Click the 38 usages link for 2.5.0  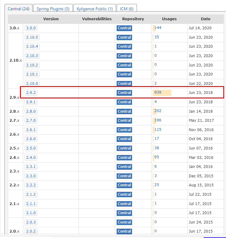[157, 148]
